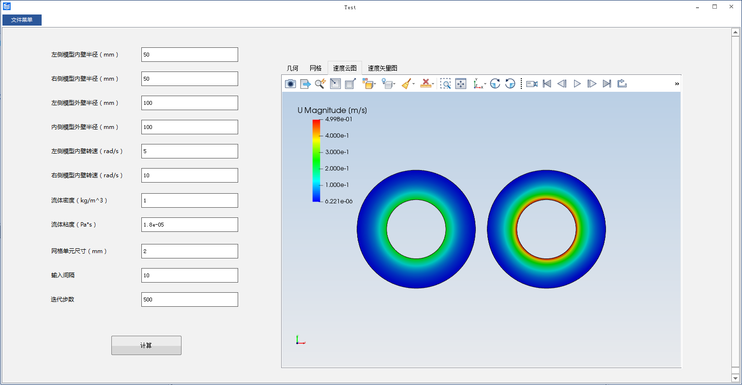Open the 文件菜单 menu
The height and width of the screenshot is (385, 742).
(22, 20)
